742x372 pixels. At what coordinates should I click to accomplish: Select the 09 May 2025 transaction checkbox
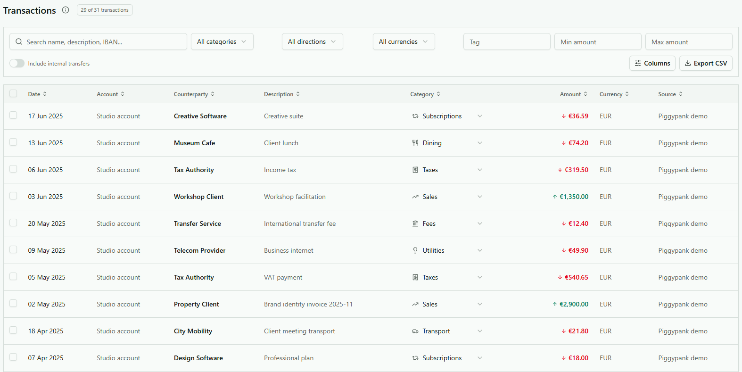[13, 249]
